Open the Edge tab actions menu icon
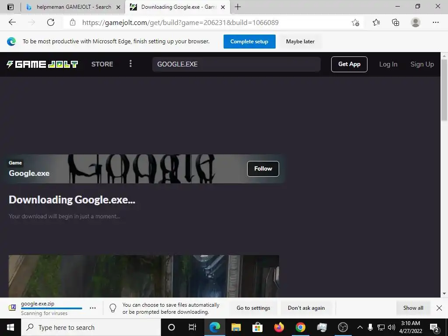This screenshot has height=336, width=448. click(x=10, y=7)
